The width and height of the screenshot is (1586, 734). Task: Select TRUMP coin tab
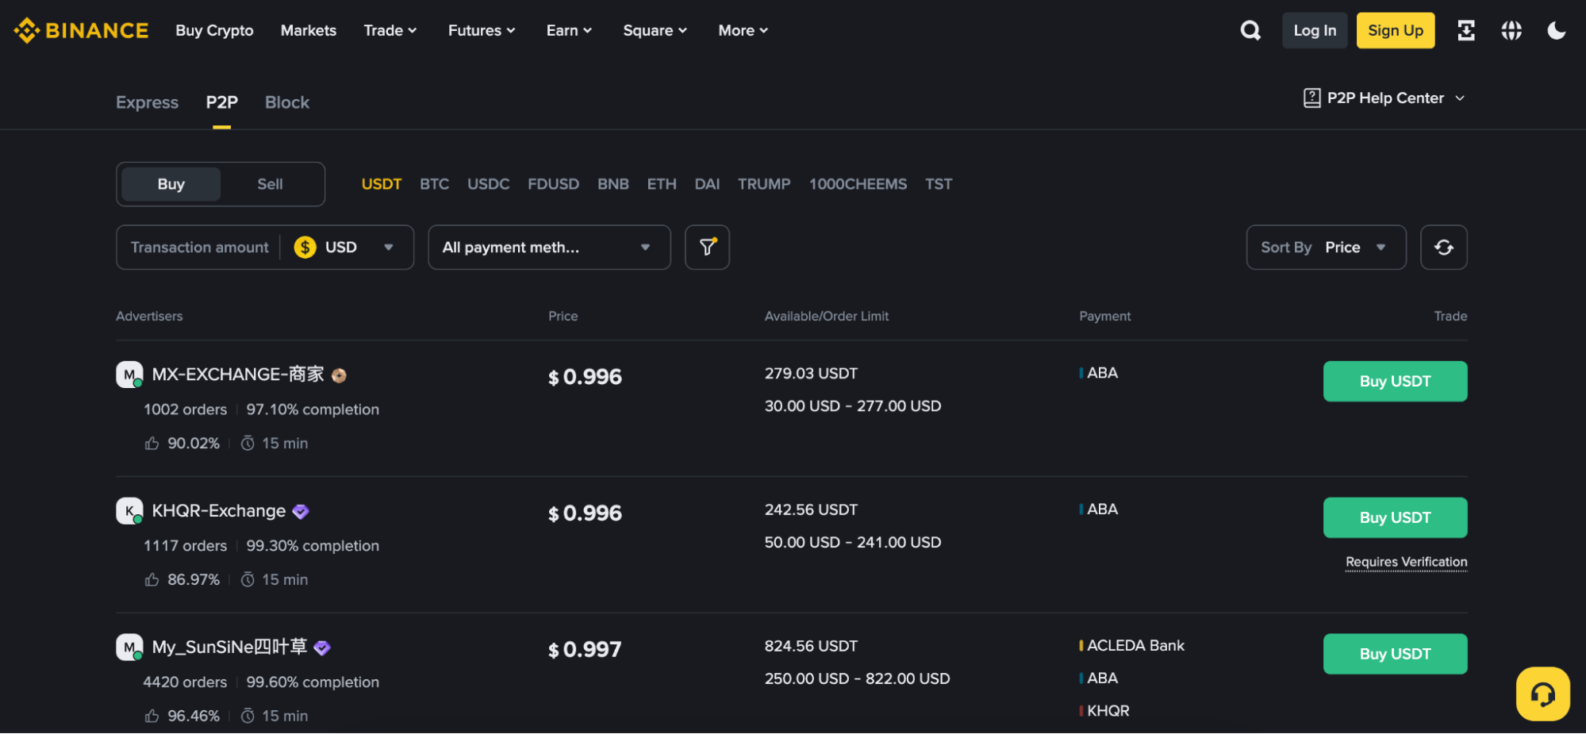764,184
